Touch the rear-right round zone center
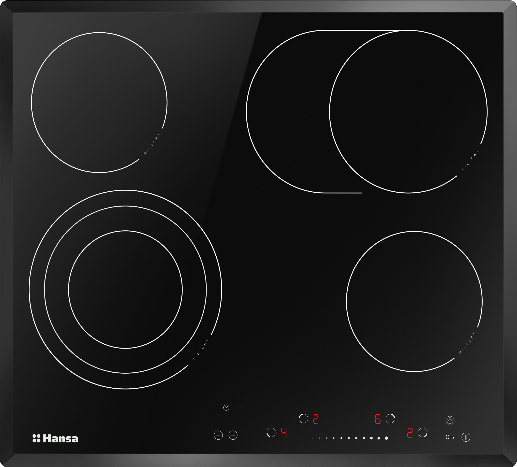517x467 pixels. coord(408,112)
